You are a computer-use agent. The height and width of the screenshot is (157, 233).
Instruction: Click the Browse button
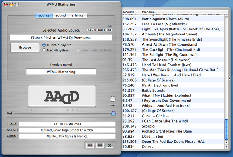point(25,47)
